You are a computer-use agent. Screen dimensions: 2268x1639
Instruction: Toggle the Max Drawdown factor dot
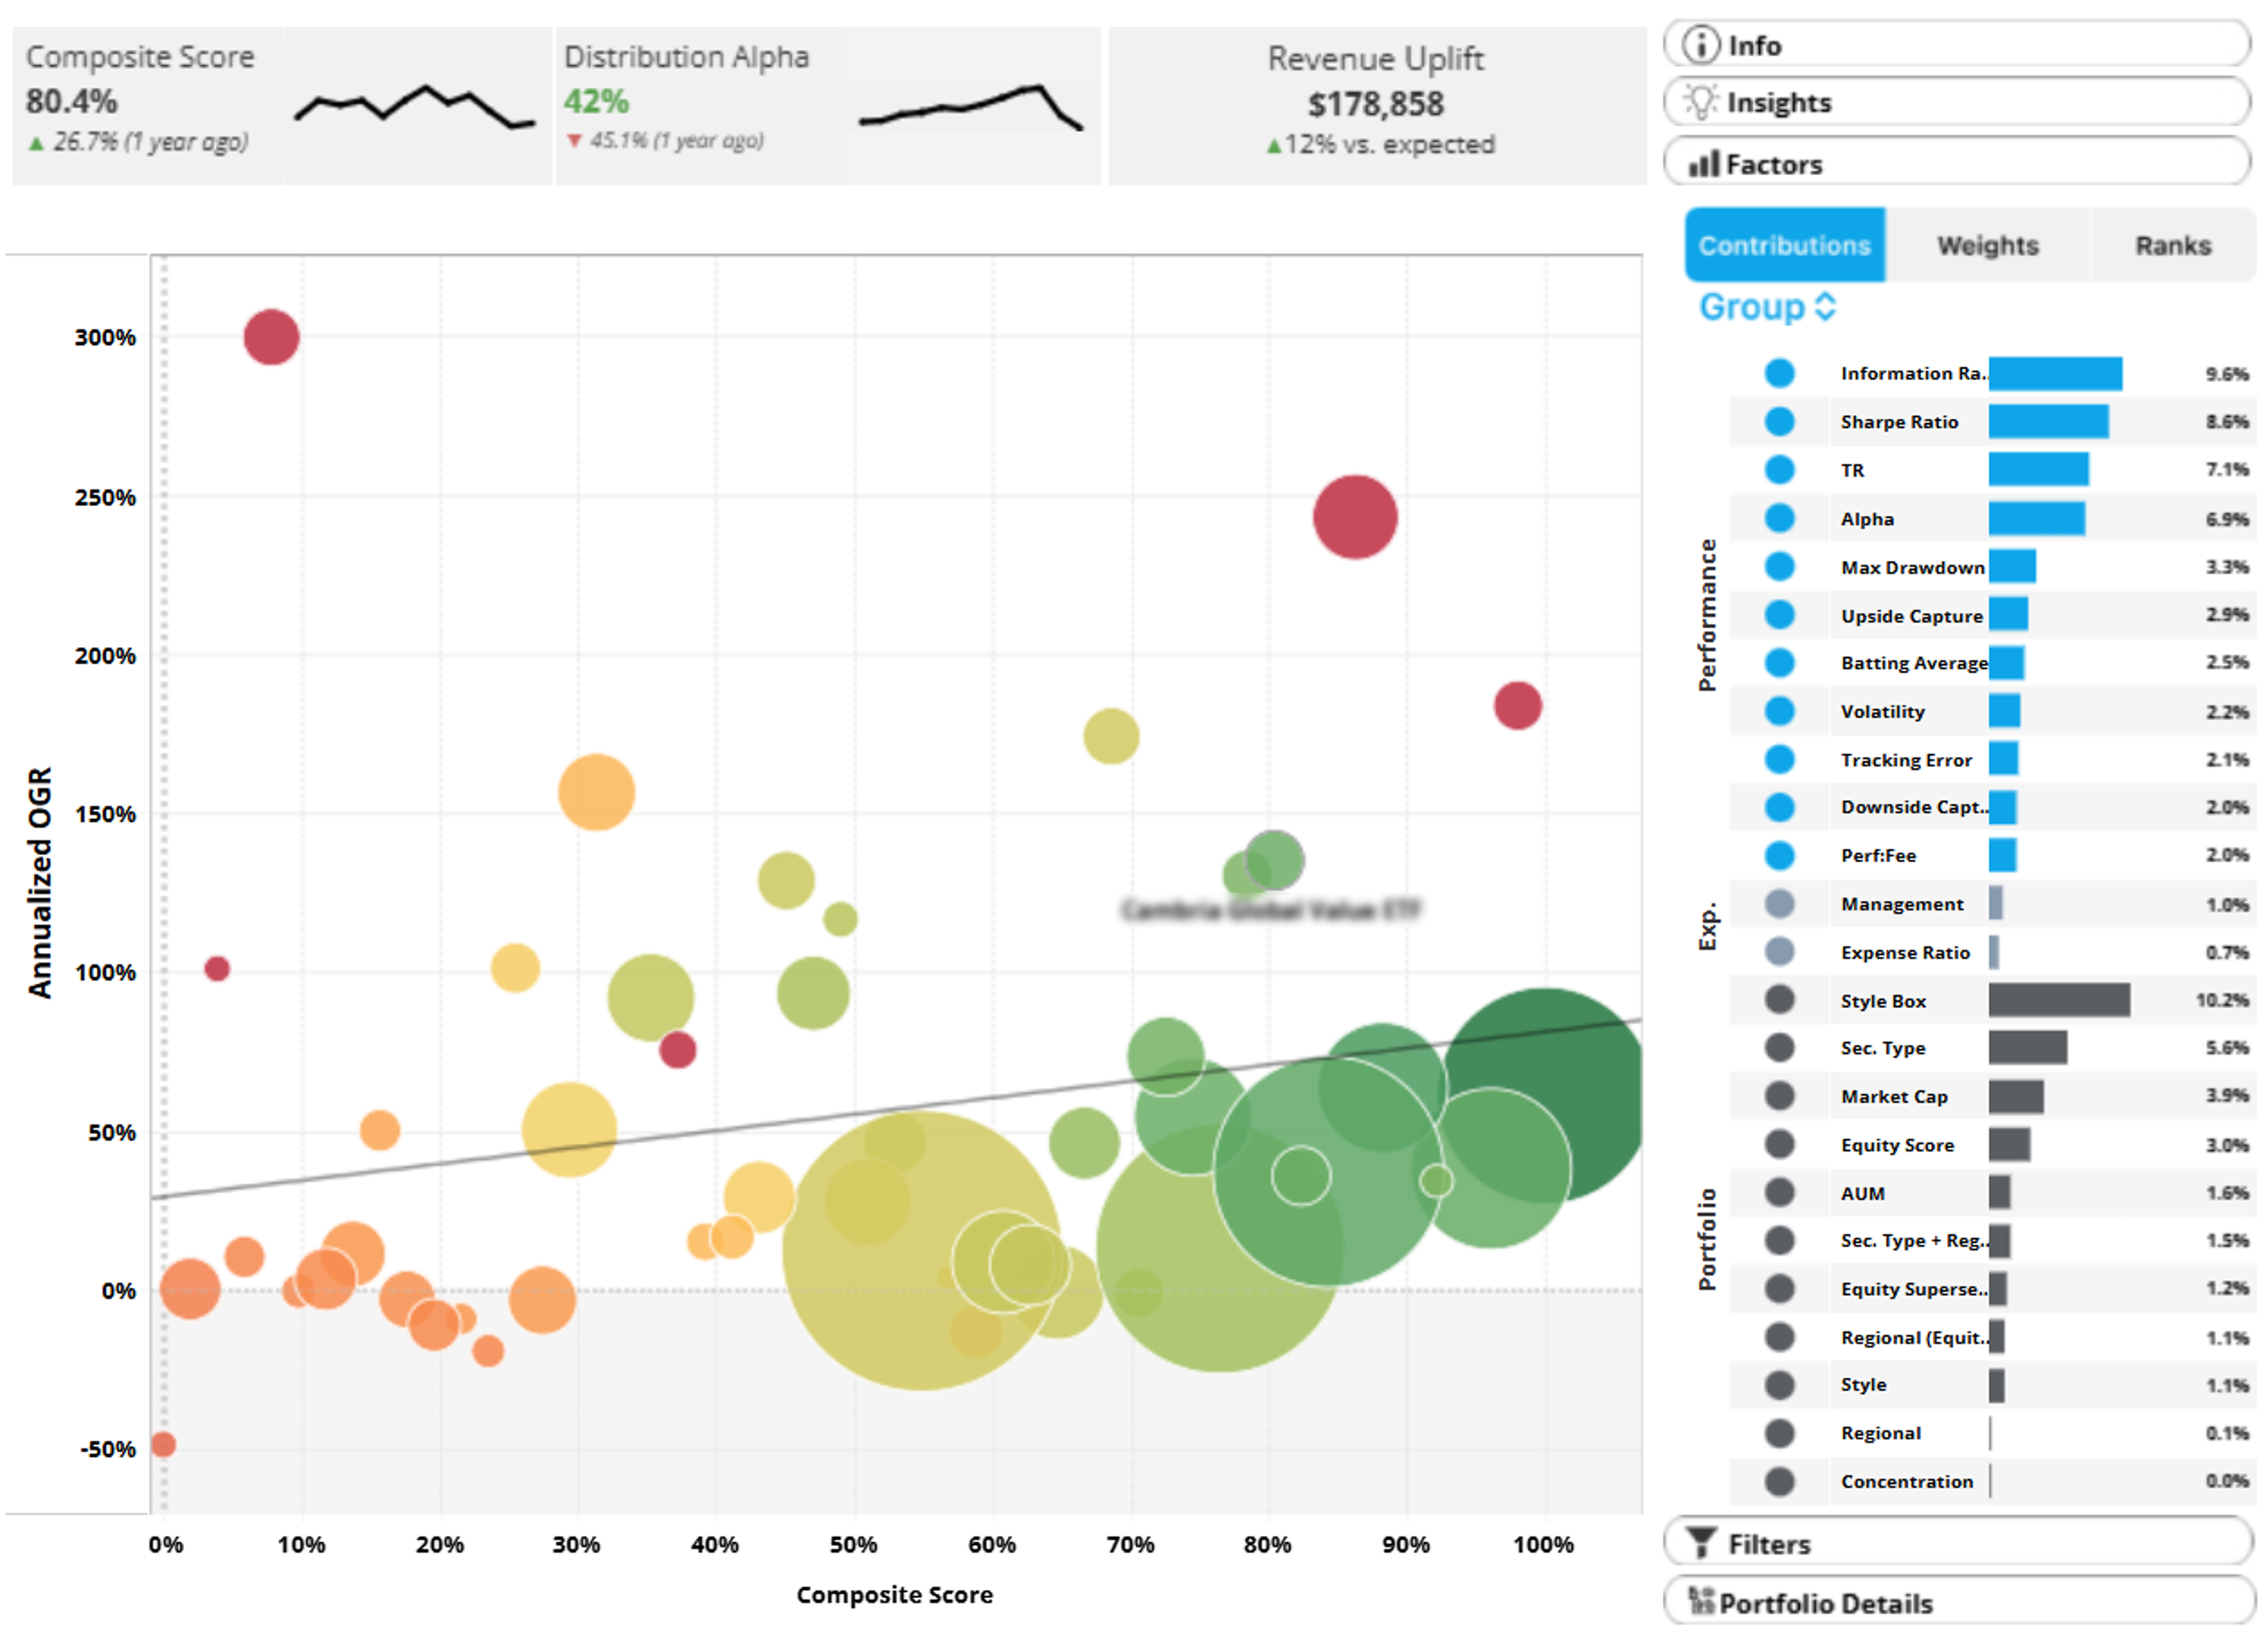coord(1779,566)
